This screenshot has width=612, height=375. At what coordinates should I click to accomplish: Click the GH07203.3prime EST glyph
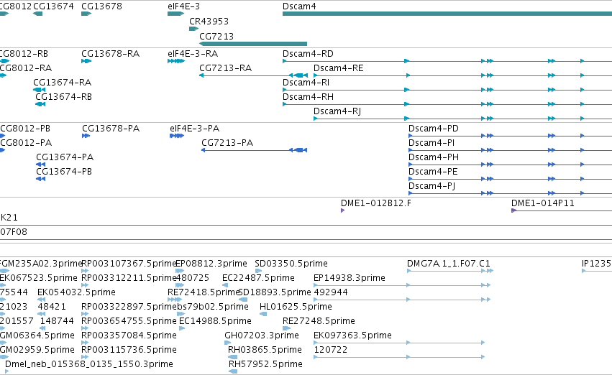click(227, 343)
